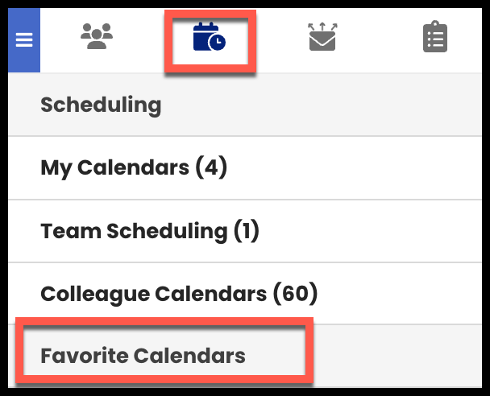Click the (4) count beside My Calendars
This screenshot has width=490, height=396.
211,167
